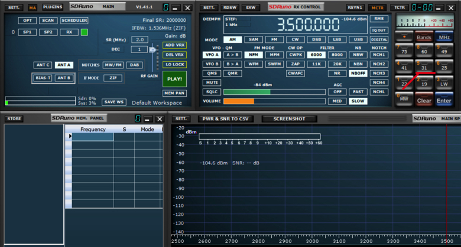Select the Bands key on the keypad

424,37
